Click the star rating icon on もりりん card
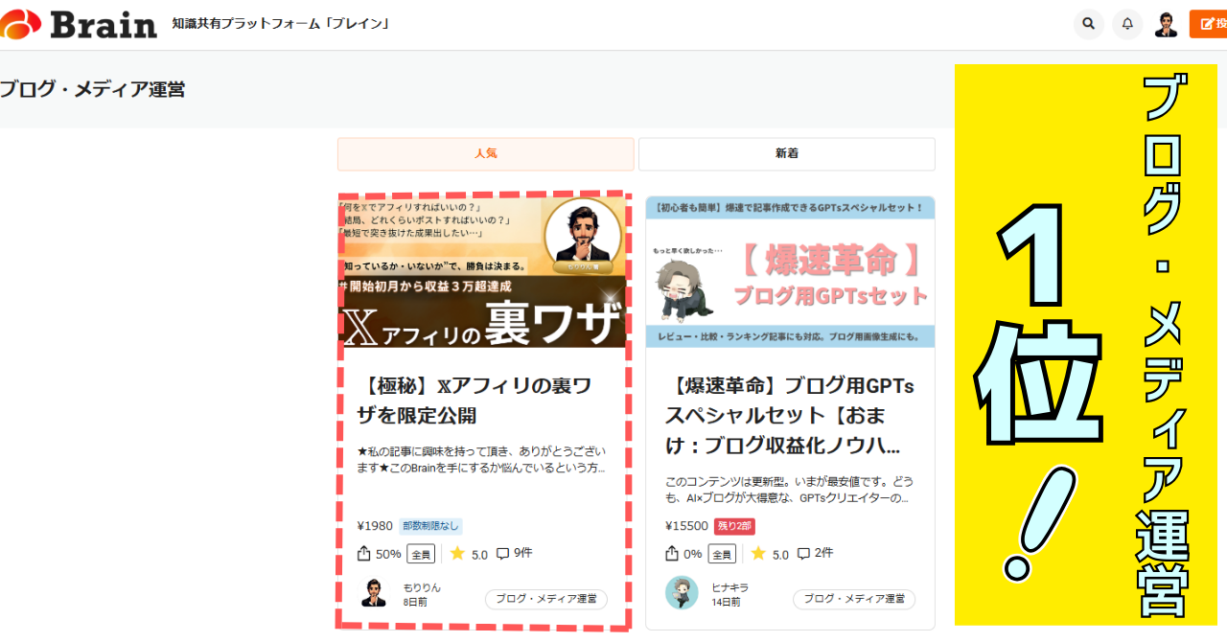Image resolution: width=1227 pixels, height=642 pixels. click(457, 554)
